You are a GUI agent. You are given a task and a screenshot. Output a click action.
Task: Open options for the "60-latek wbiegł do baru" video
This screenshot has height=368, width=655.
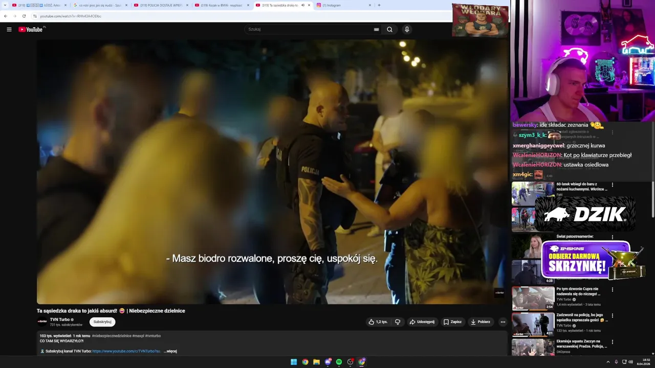pos(612,185)
